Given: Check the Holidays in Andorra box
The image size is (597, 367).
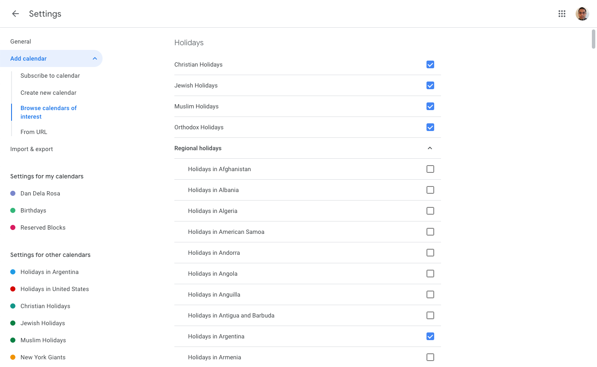Looking at the screenshot, I should tap(430, 253).
